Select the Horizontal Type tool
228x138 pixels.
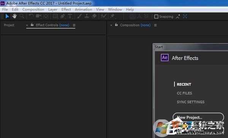click(70, 16)
